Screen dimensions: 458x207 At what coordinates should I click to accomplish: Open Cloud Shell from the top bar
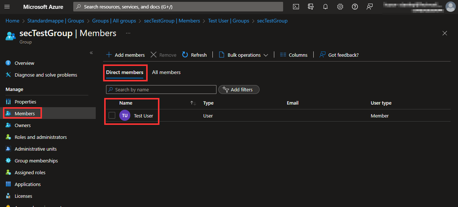point(296,7)
